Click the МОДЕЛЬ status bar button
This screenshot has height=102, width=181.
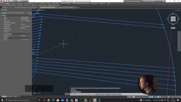coord(130,97)
